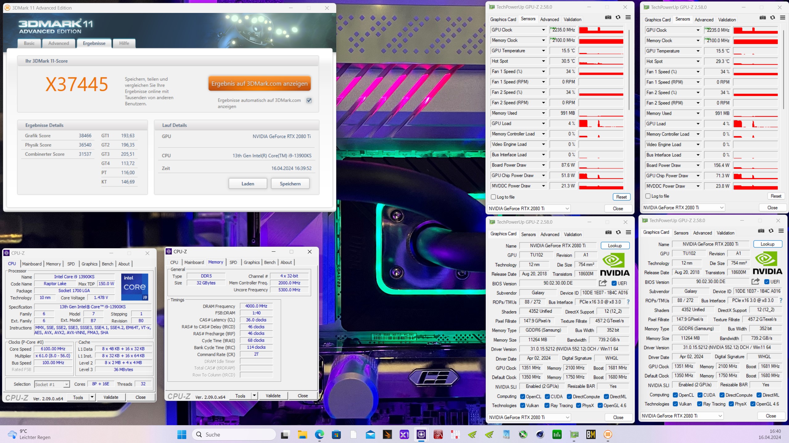Screen dimensions: 789x443
Task: Click the refresh icon in the right GPU-Z Sensors window
Action: (x=772, y=18)
